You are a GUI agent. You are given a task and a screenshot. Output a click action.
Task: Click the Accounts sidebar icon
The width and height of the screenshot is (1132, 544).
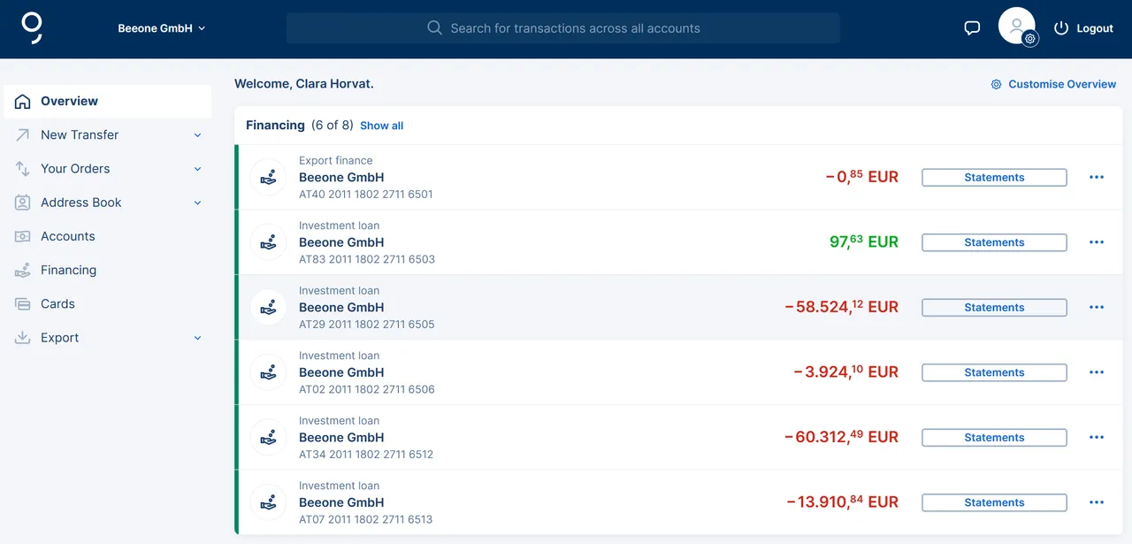point(23,236)
